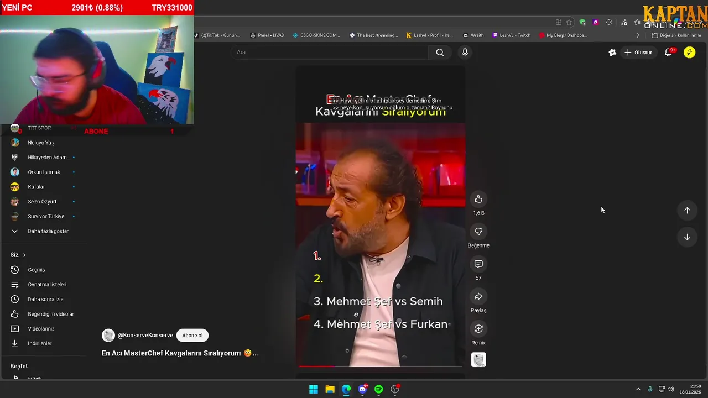The width and height of the screenshot is (708, 398).
Task: Open the Wraith bookmark
Action: coord(473,35)
